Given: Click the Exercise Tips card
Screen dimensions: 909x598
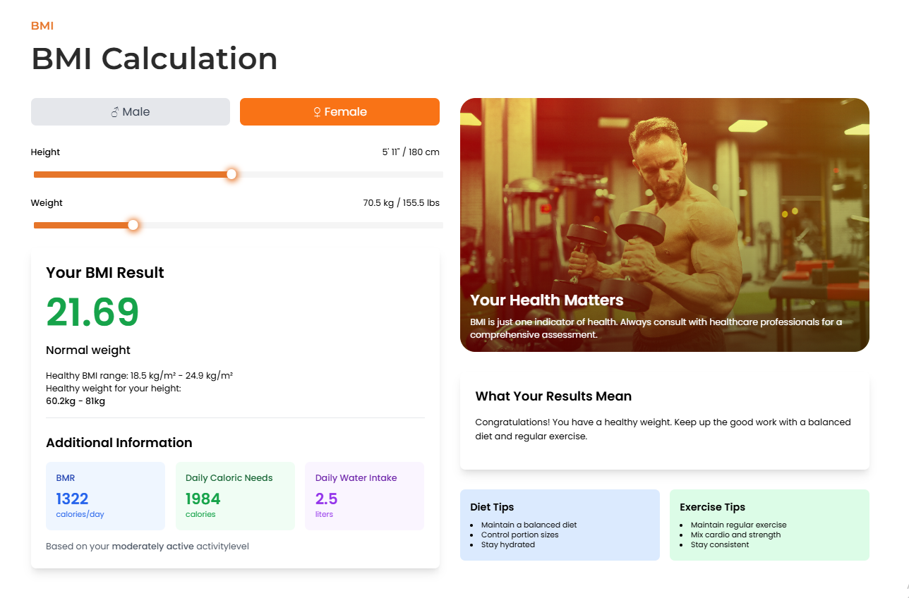Looking at the screenshot, I should tap(769, 525).
